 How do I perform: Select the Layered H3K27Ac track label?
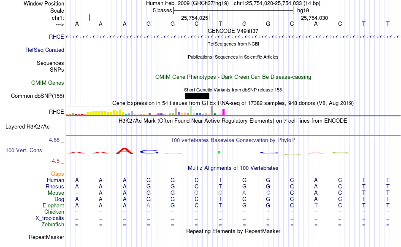27,127
